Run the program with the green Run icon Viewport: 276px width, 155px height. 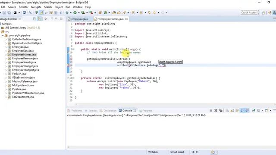click(75, 12)
